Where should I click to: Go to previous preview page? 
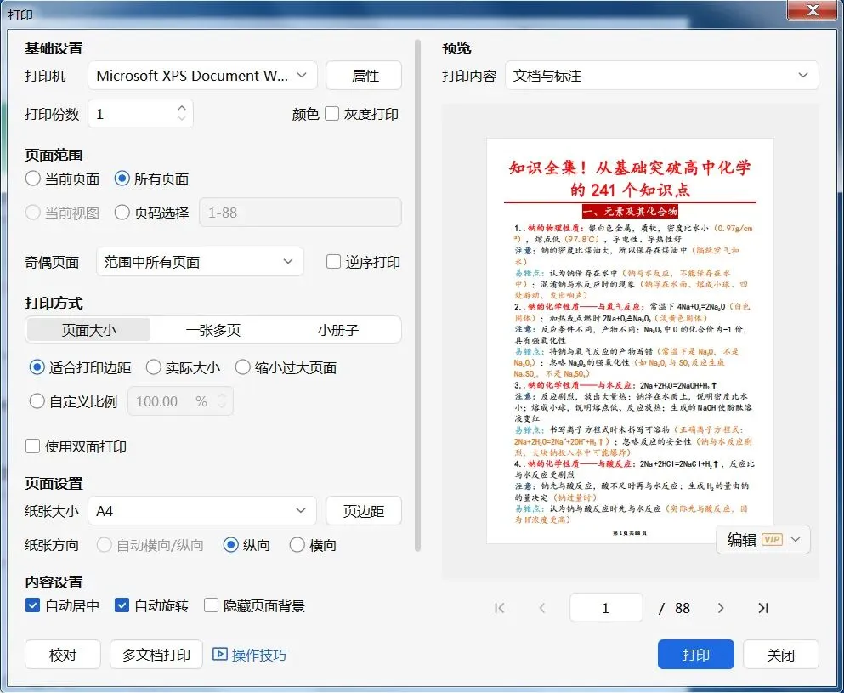coord(542,608)
